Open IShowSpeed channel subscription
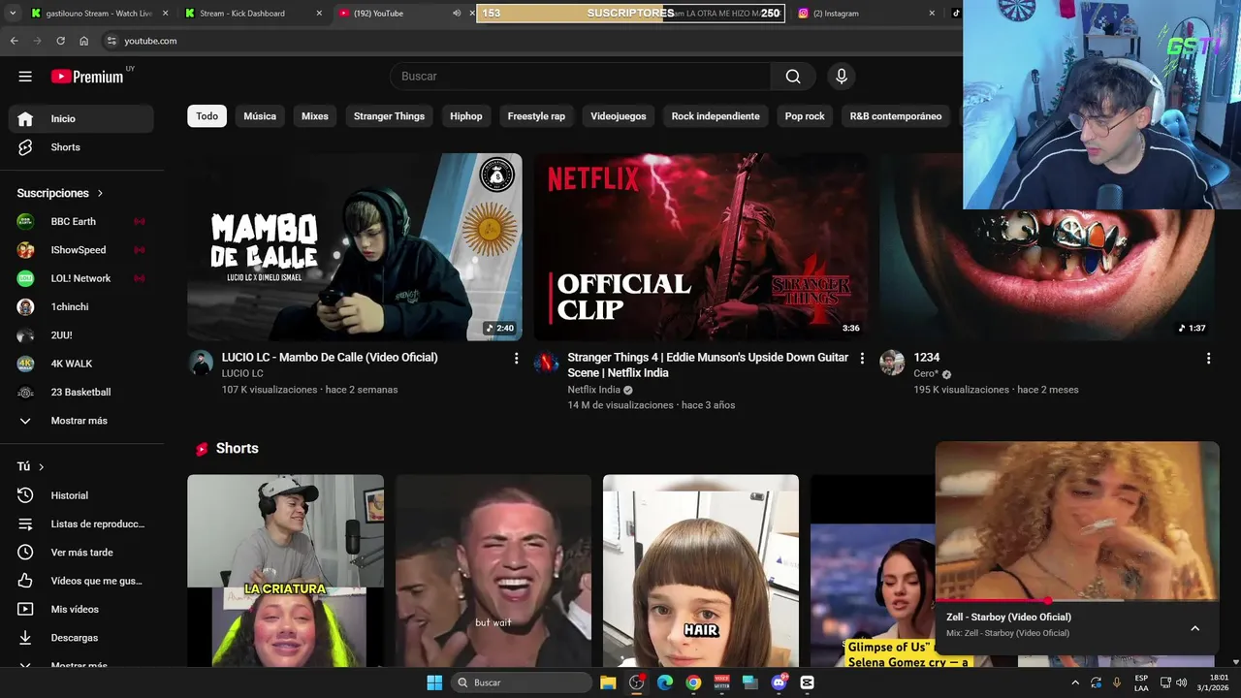This screenshot has height=698, width=1241. (x=81, y=250)
